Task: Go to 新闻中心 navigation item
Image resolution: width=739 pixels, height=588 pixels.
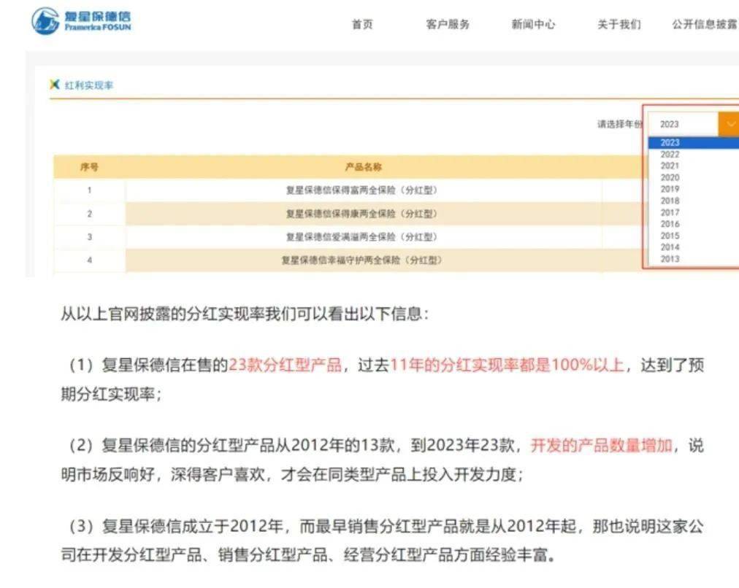Action: pyautogui.click(x=533, y=24)
